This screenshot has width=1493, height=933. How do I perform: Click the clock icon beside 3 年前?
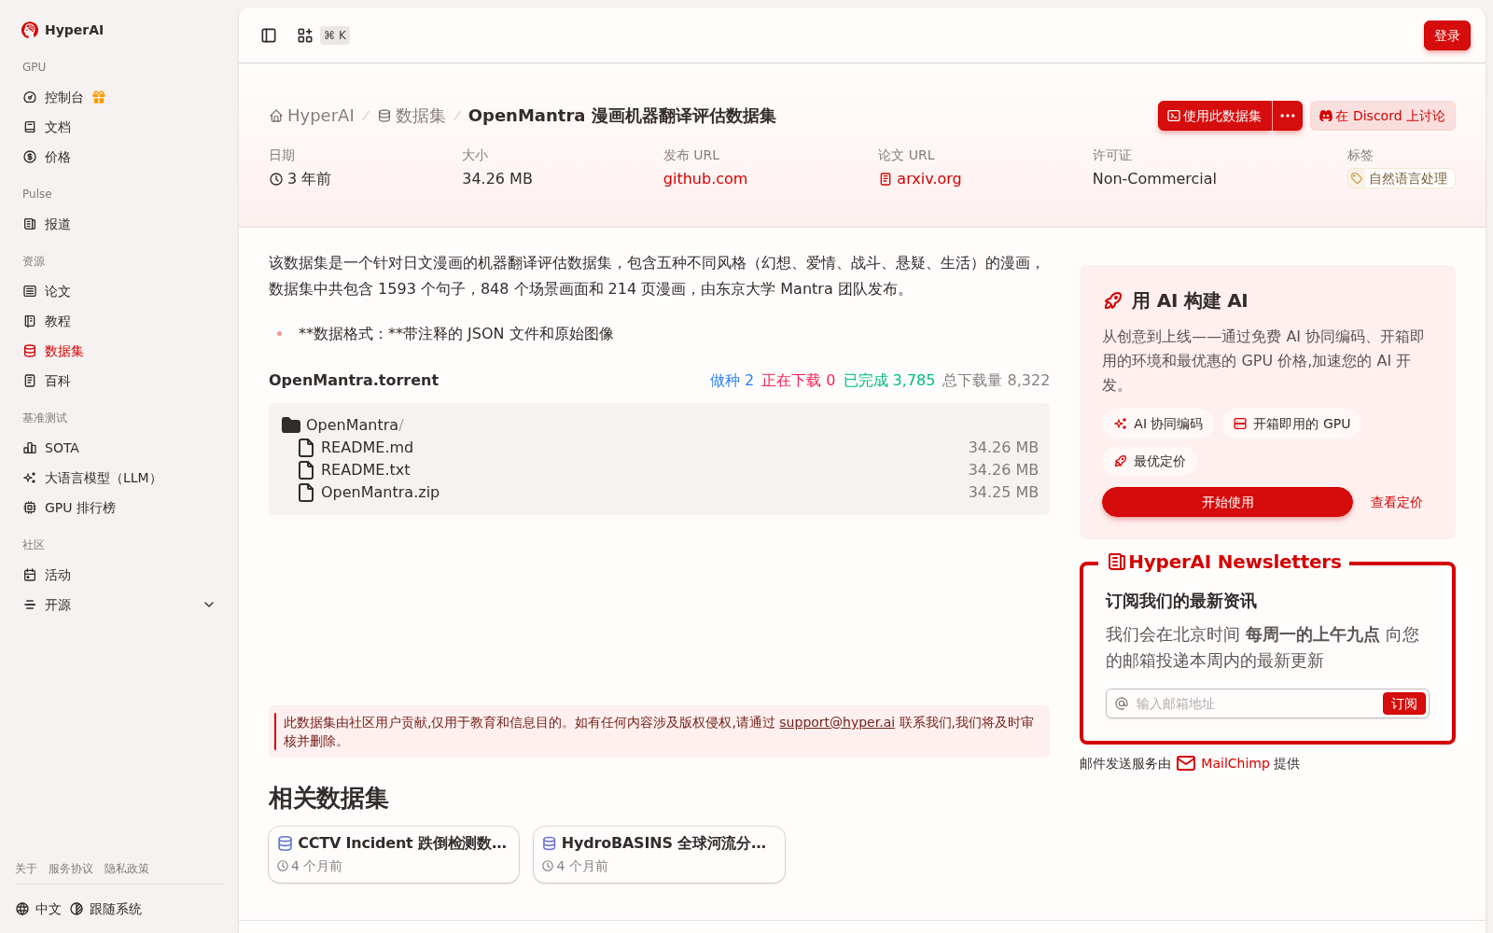276,179
